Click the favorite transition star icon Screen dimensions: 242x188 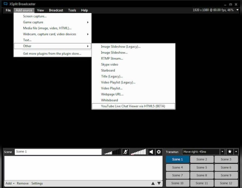pos(230,152)
